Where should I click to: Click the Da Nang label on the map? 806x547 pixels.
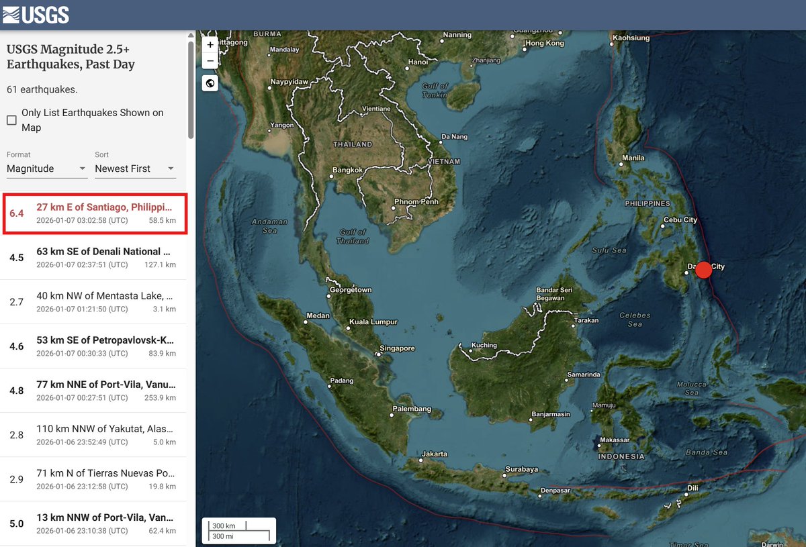point(454,137)
